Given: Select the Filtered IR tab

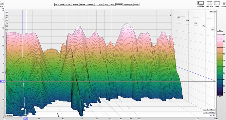Looking at the screenshot, I should (90, 5).
